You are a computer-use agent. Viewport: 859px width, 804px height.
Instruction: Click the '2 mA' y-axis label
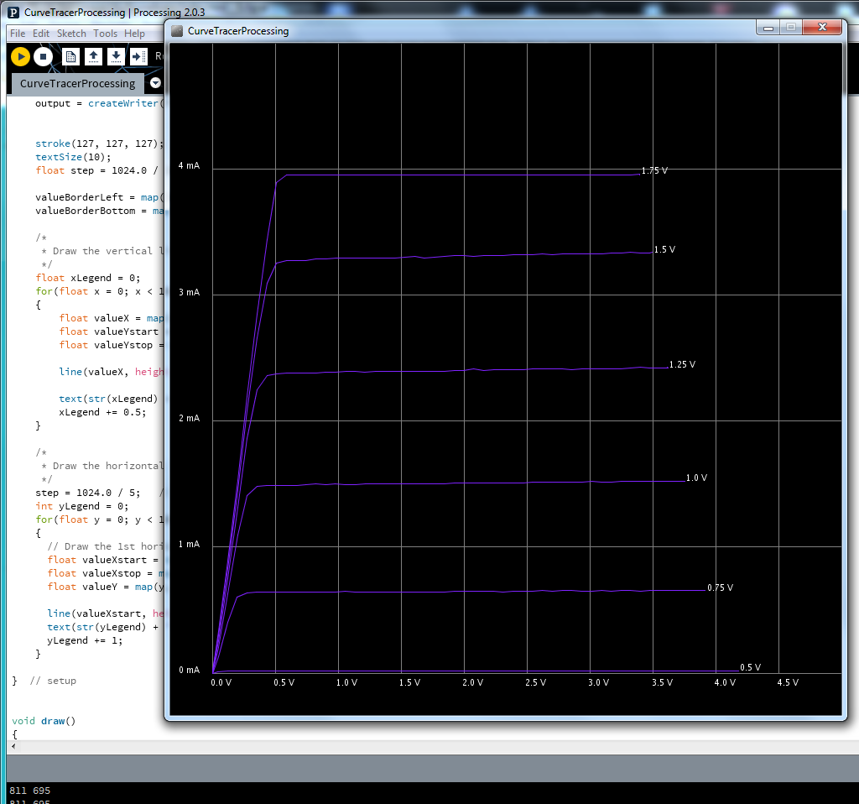(189, 418)
